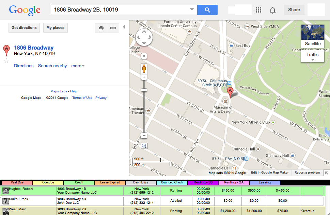Image resolution: width=330 pixels, height=215 pixels.
Task: Pan the map right with the arrow
Action: point(150,37)
